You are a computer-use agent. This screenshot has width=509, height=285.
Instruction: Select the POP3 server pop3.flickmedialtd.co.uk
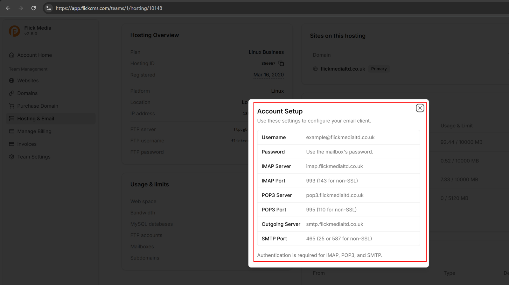(335, 195)
